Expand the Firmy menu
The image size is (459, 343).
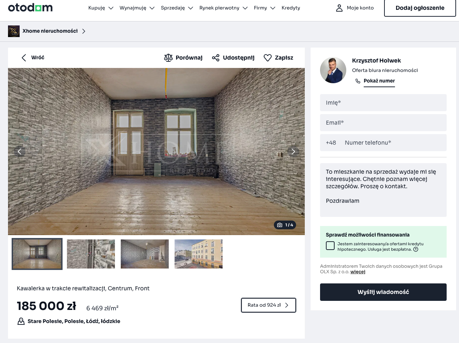click(264, 8)
